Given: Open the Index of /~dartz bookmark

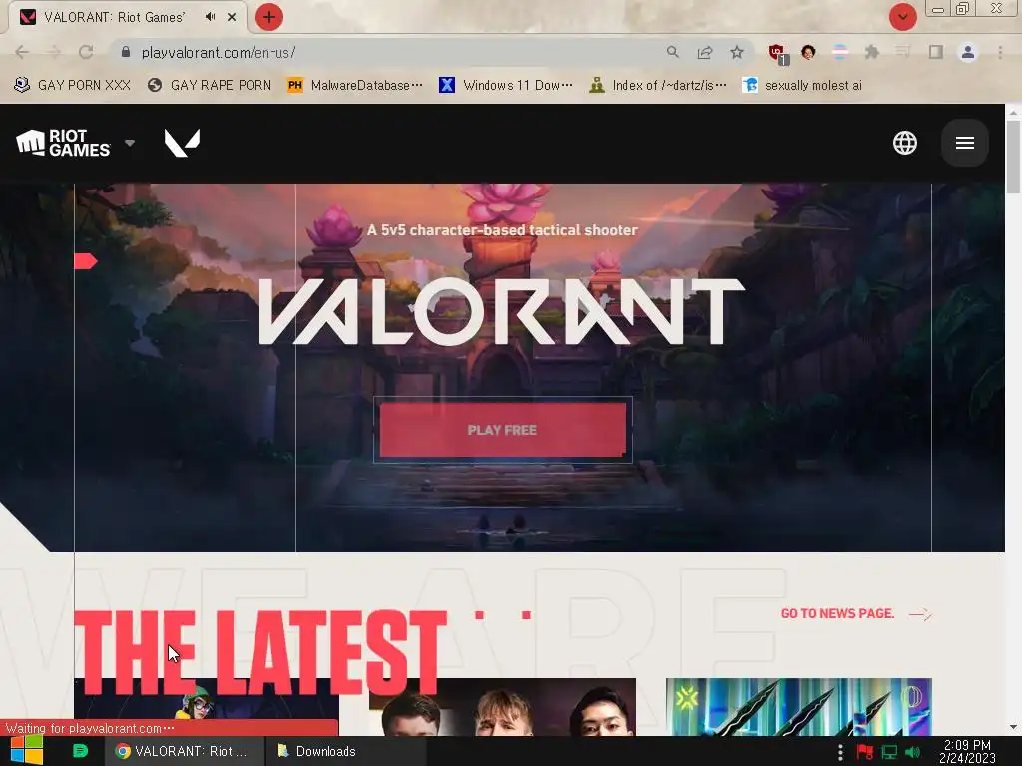Looking at the screenshot, I should pos(657,86).
